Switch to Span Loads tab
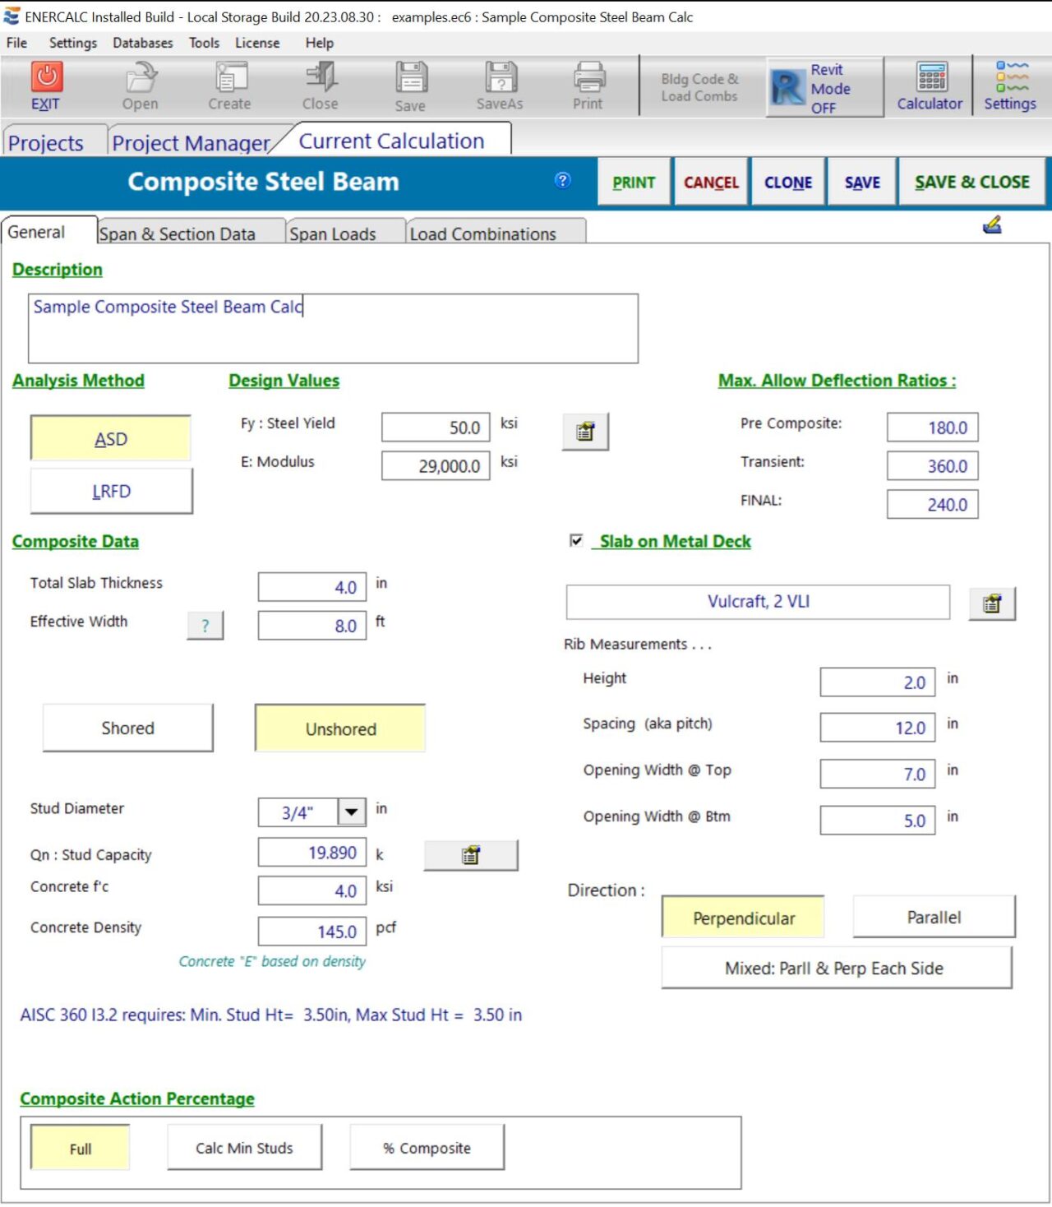The width and height of the screenshot is (1052, 1207). [x=333, y=234]
